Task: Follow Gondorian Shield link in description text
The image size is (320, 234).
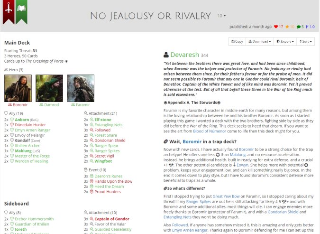Action: click(x=283, y=212)
